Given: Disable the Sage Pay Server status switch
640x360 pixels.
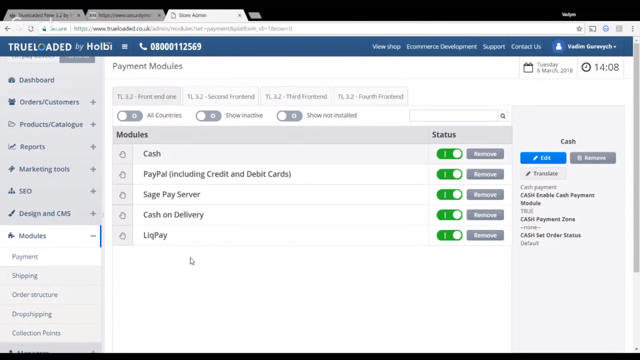Looking at the screenshot, I should coord(450,195).
